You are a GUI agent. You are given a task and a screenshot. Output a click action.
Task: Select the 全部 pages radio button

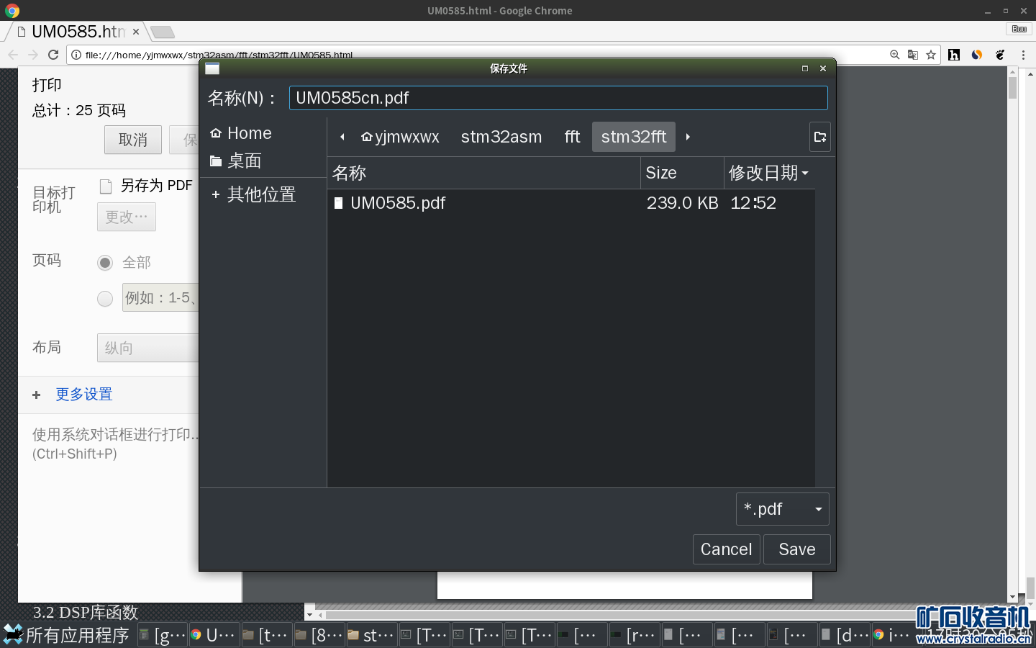[x=105, y=263]
